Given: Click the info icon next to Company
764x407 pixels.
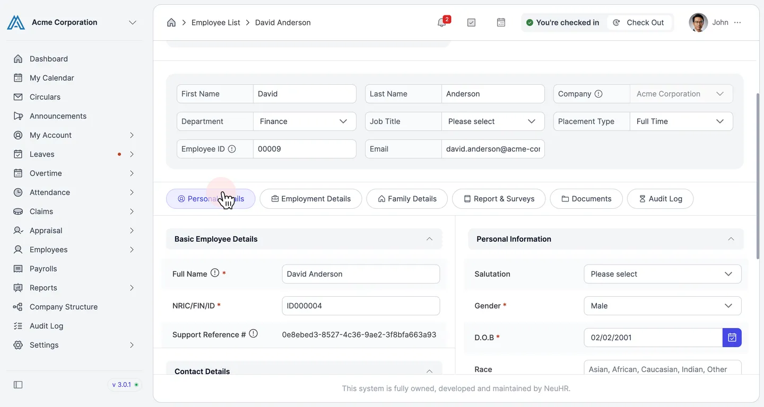Looking at the screenshot, I should point(598,94).
